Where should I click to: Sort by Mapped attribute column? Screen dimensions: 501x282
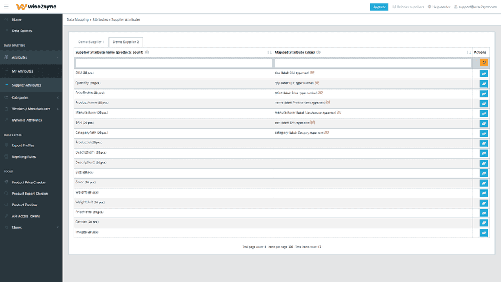point(468,53)
